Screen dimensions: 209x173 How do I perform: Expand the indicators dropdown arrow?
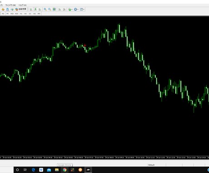(x=72, y=10)
